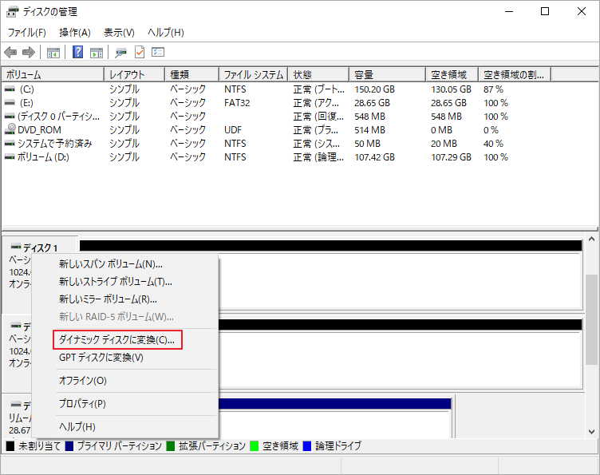Viewport: 600px width, 475px height.
Task: Click the list settings toolbar icon
Action: tap(158, 52)
